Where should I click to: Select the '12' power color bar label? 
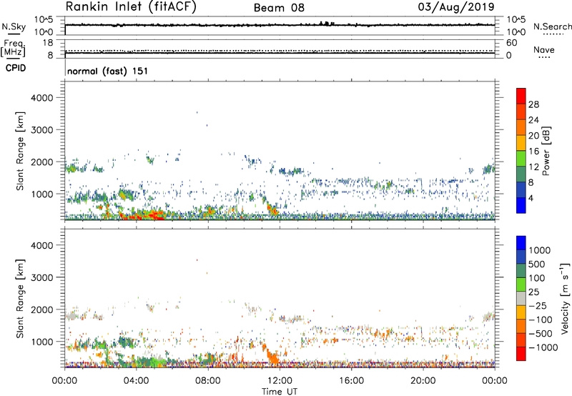[x=533, y=167]
